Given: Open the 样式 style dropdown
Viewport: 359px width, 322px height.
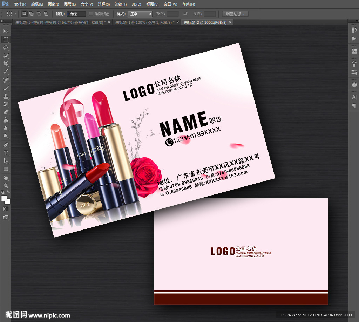Looking at the screenshot, I should click(x=140, y=14).
